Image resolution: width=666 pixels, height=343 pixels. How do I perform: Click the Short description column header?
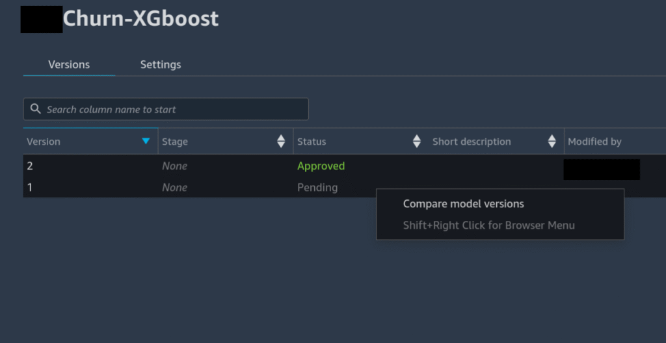click(x=472, y=142)
